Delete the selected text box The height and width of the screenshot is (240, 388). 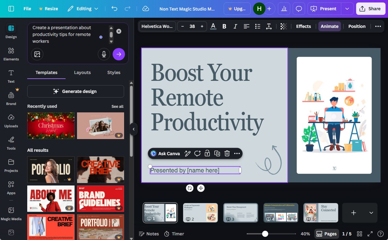[227, 153]
